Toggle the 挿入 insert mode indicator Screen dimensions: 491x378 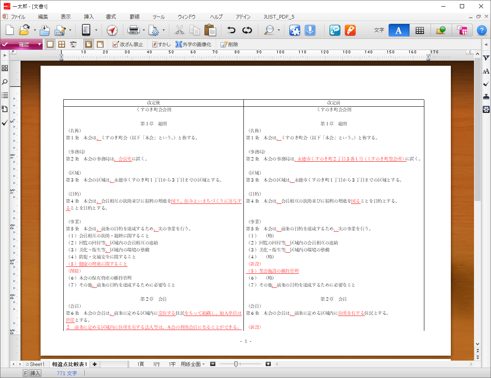tap(35, 373)
